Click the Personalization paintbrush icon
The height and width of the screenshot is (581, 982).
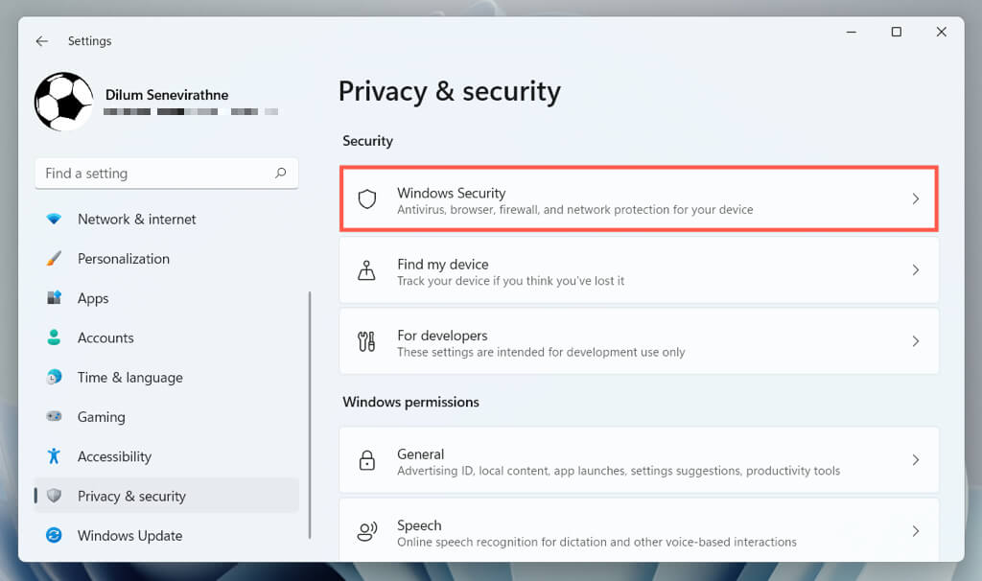[x=55, y=259]
